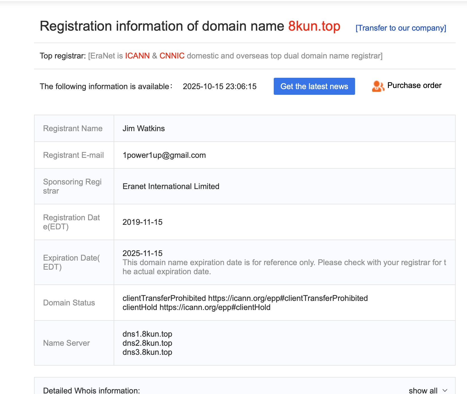Click the red 8kun.top domain in heading

click(314, 26)
